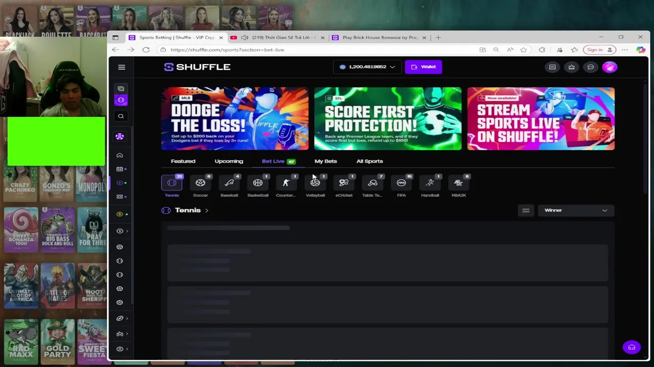Open sidebar search icon
Image resolution: width=654 pixels, height=367 pixels.
(x=121, y=116)
